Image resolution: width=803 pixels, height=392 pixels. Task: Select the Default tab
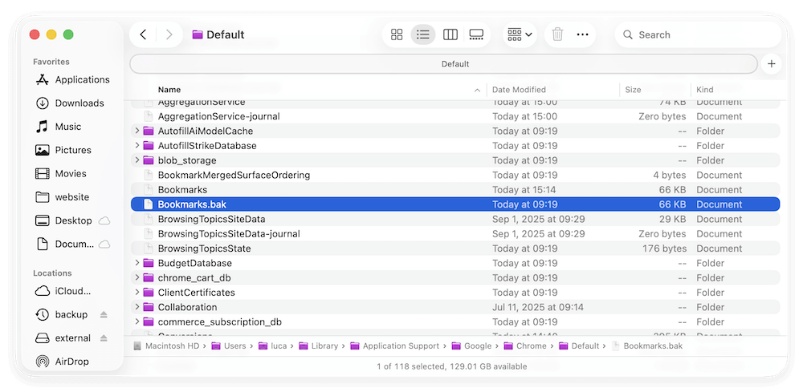point(443,64)
